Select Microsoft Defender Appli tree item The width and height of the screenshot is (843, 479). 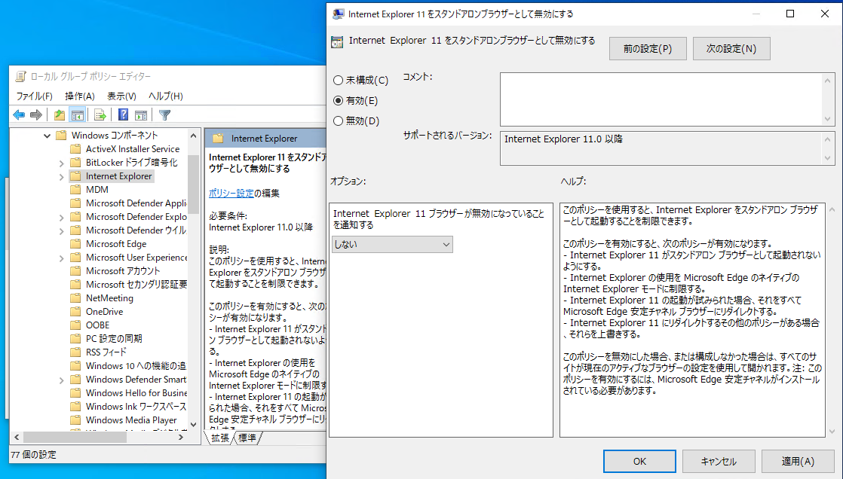click(136, 203)
